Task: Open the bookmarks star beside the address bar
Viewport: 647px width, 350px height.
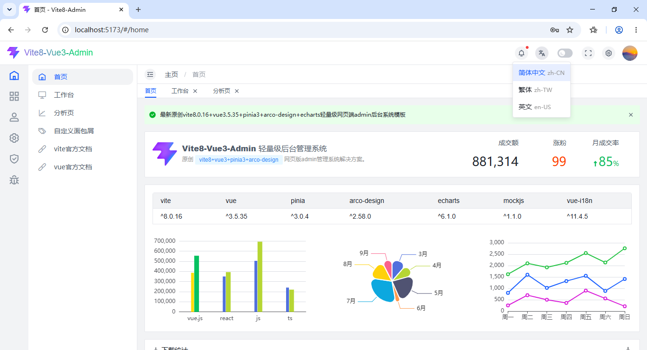Action: pyautogui.click(x=593, y=30)
